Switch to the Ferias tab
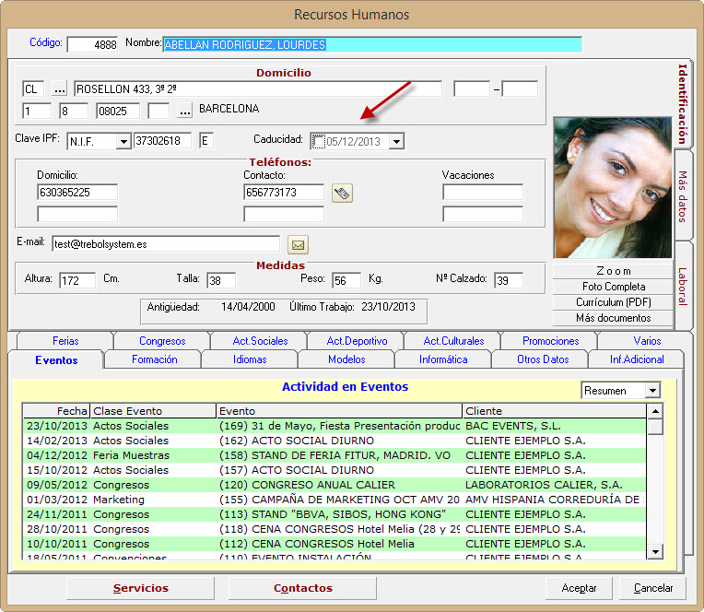The width and height of the screenshot is (704, 612). pos(65,341)
